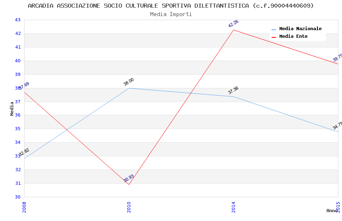Select the Media Ente legend label
This screenshot has width=342, height=221.
[293, 37]
